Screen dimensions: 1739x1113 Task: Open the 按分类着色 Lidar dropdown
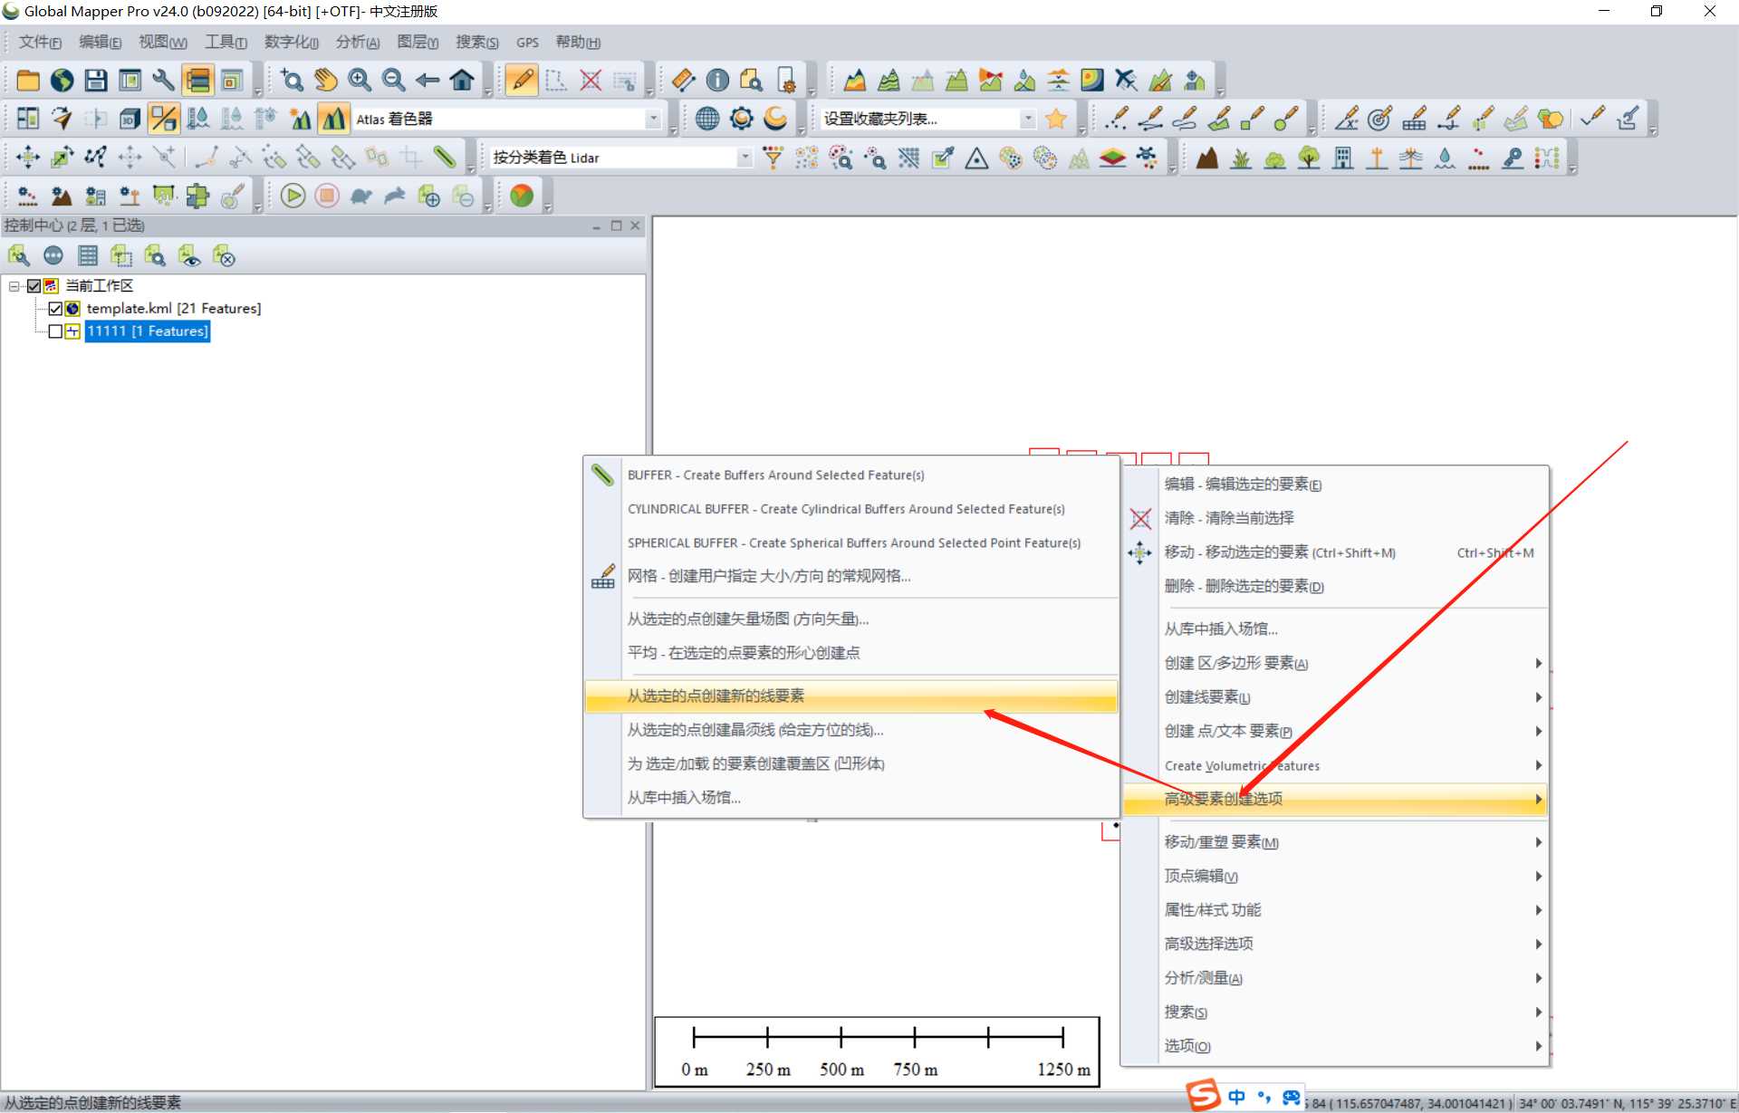(745, 158)
